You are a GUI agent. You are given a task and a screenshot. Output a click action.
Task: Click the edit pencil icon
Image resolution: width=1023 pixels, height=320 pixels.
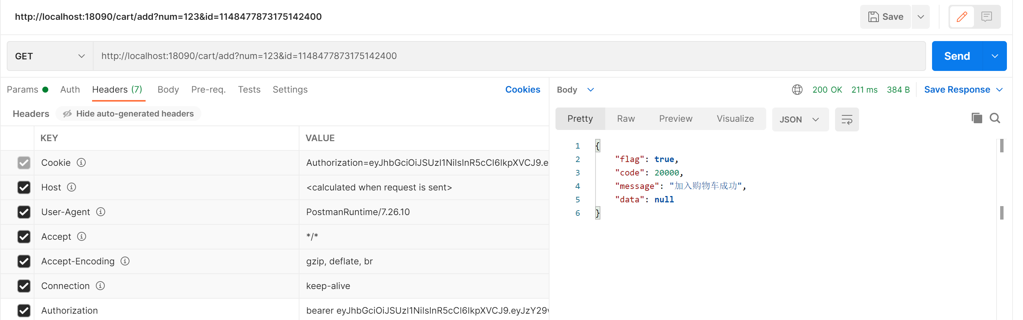[962, 17]
